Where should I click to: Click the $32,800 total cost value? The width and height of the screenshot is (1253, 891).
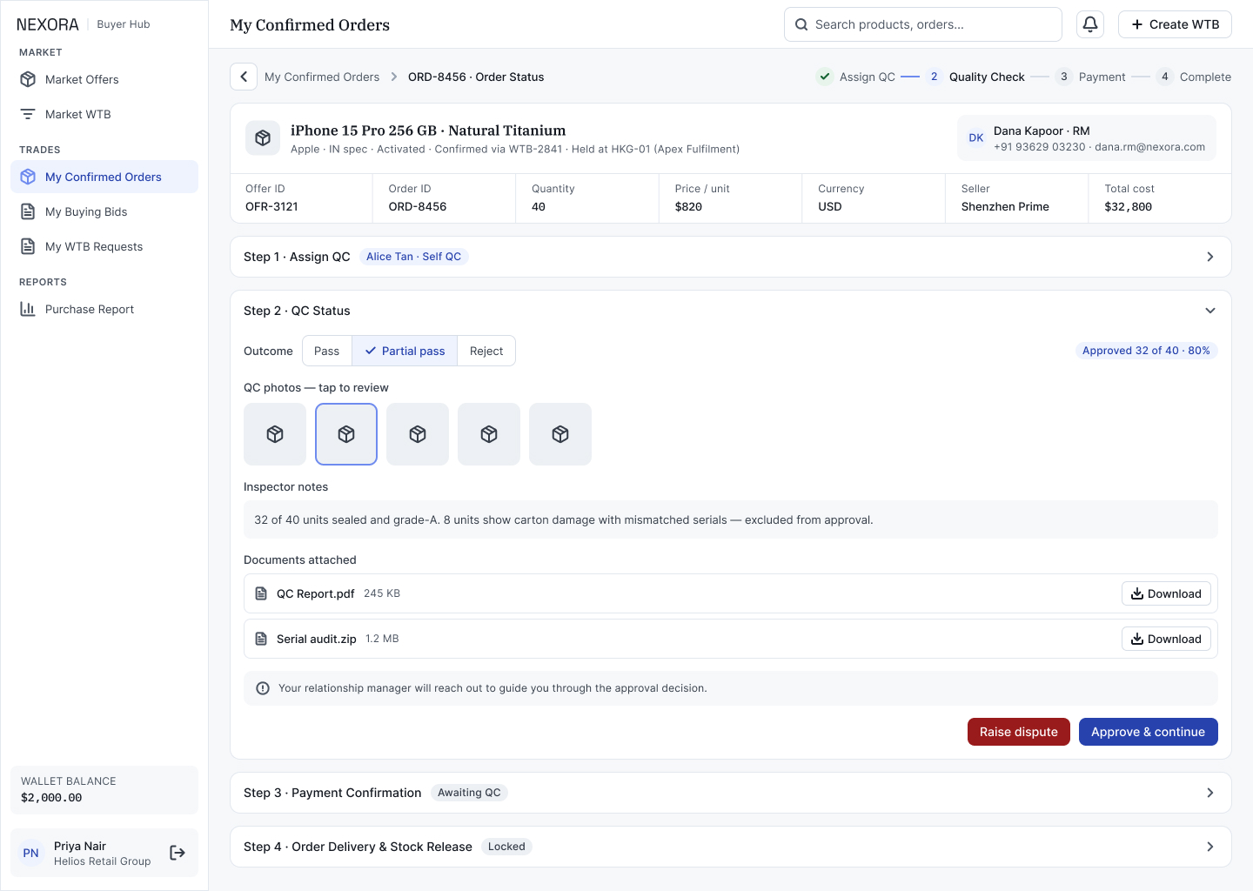pyautogui.click(x=1129, y=207)
